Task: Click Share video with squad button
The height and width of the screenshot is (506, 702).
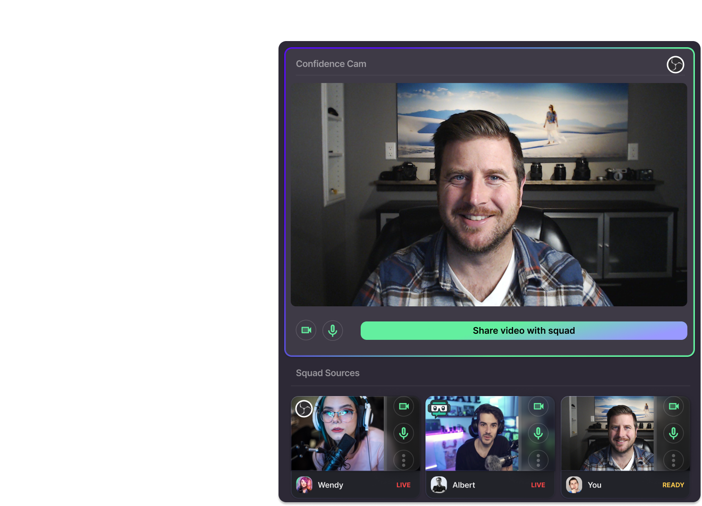Action: click(x=524, y=330)
